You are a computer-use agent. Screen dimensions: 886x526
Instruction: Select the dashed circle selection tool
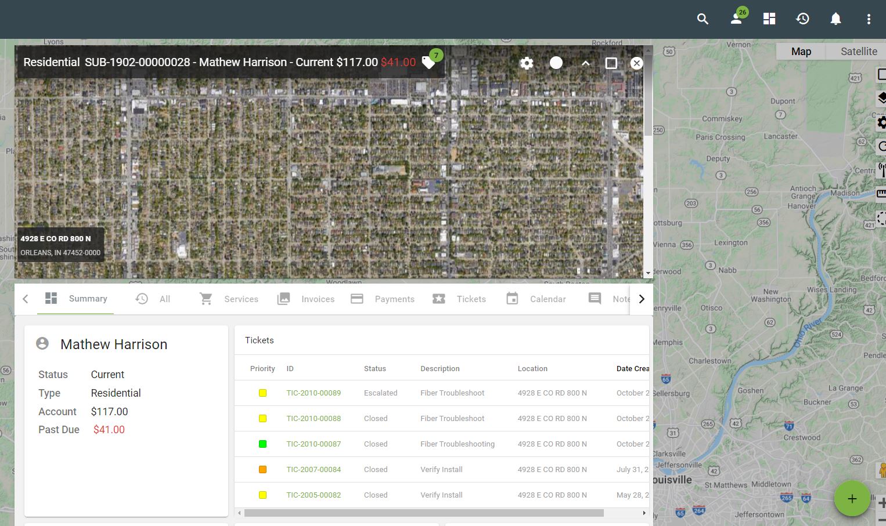tap(881, 218)
